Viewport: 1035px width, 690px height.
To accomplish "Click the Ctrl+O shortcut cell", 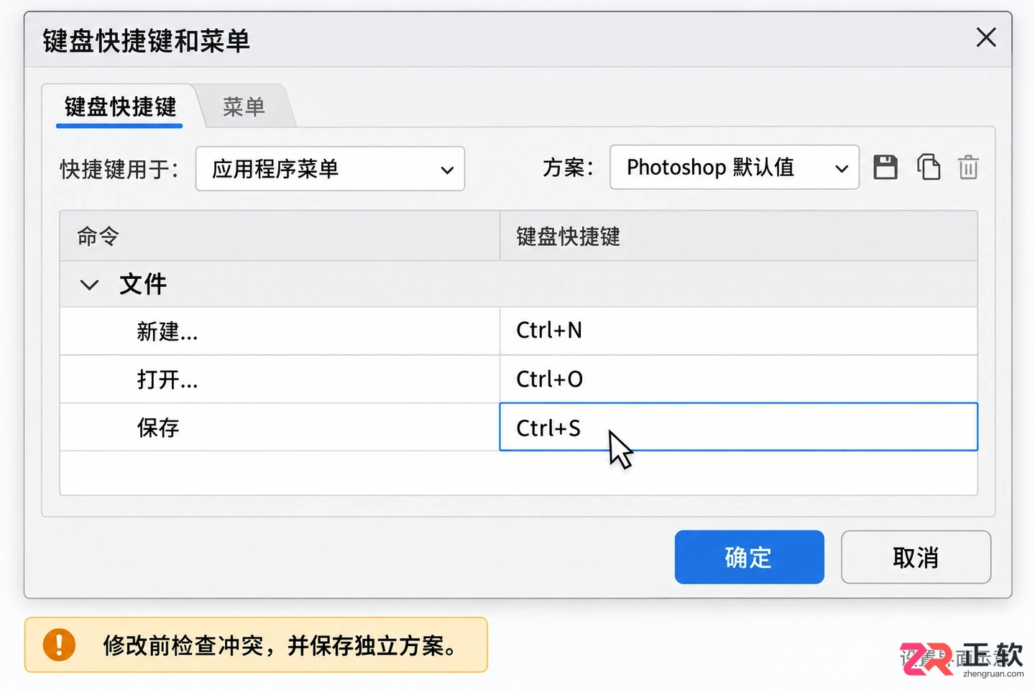I will [738, 379].
